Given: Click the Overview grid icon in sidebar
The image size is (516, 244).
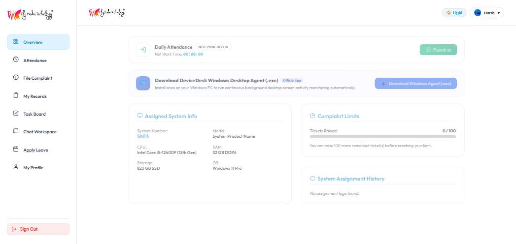Looking at the screenshot, I should (x=16, y=41).
